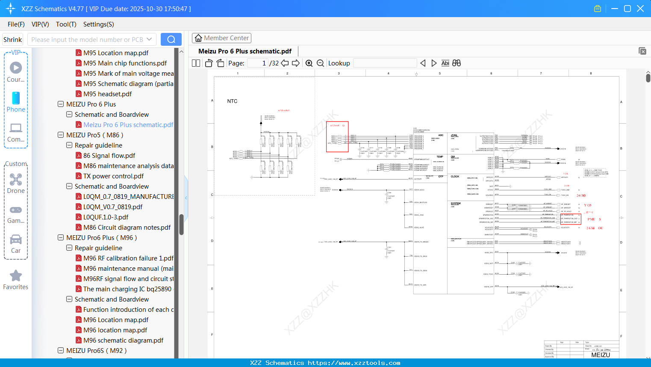
Task: Zoom out of the schematic
Action: pos(320,63)
